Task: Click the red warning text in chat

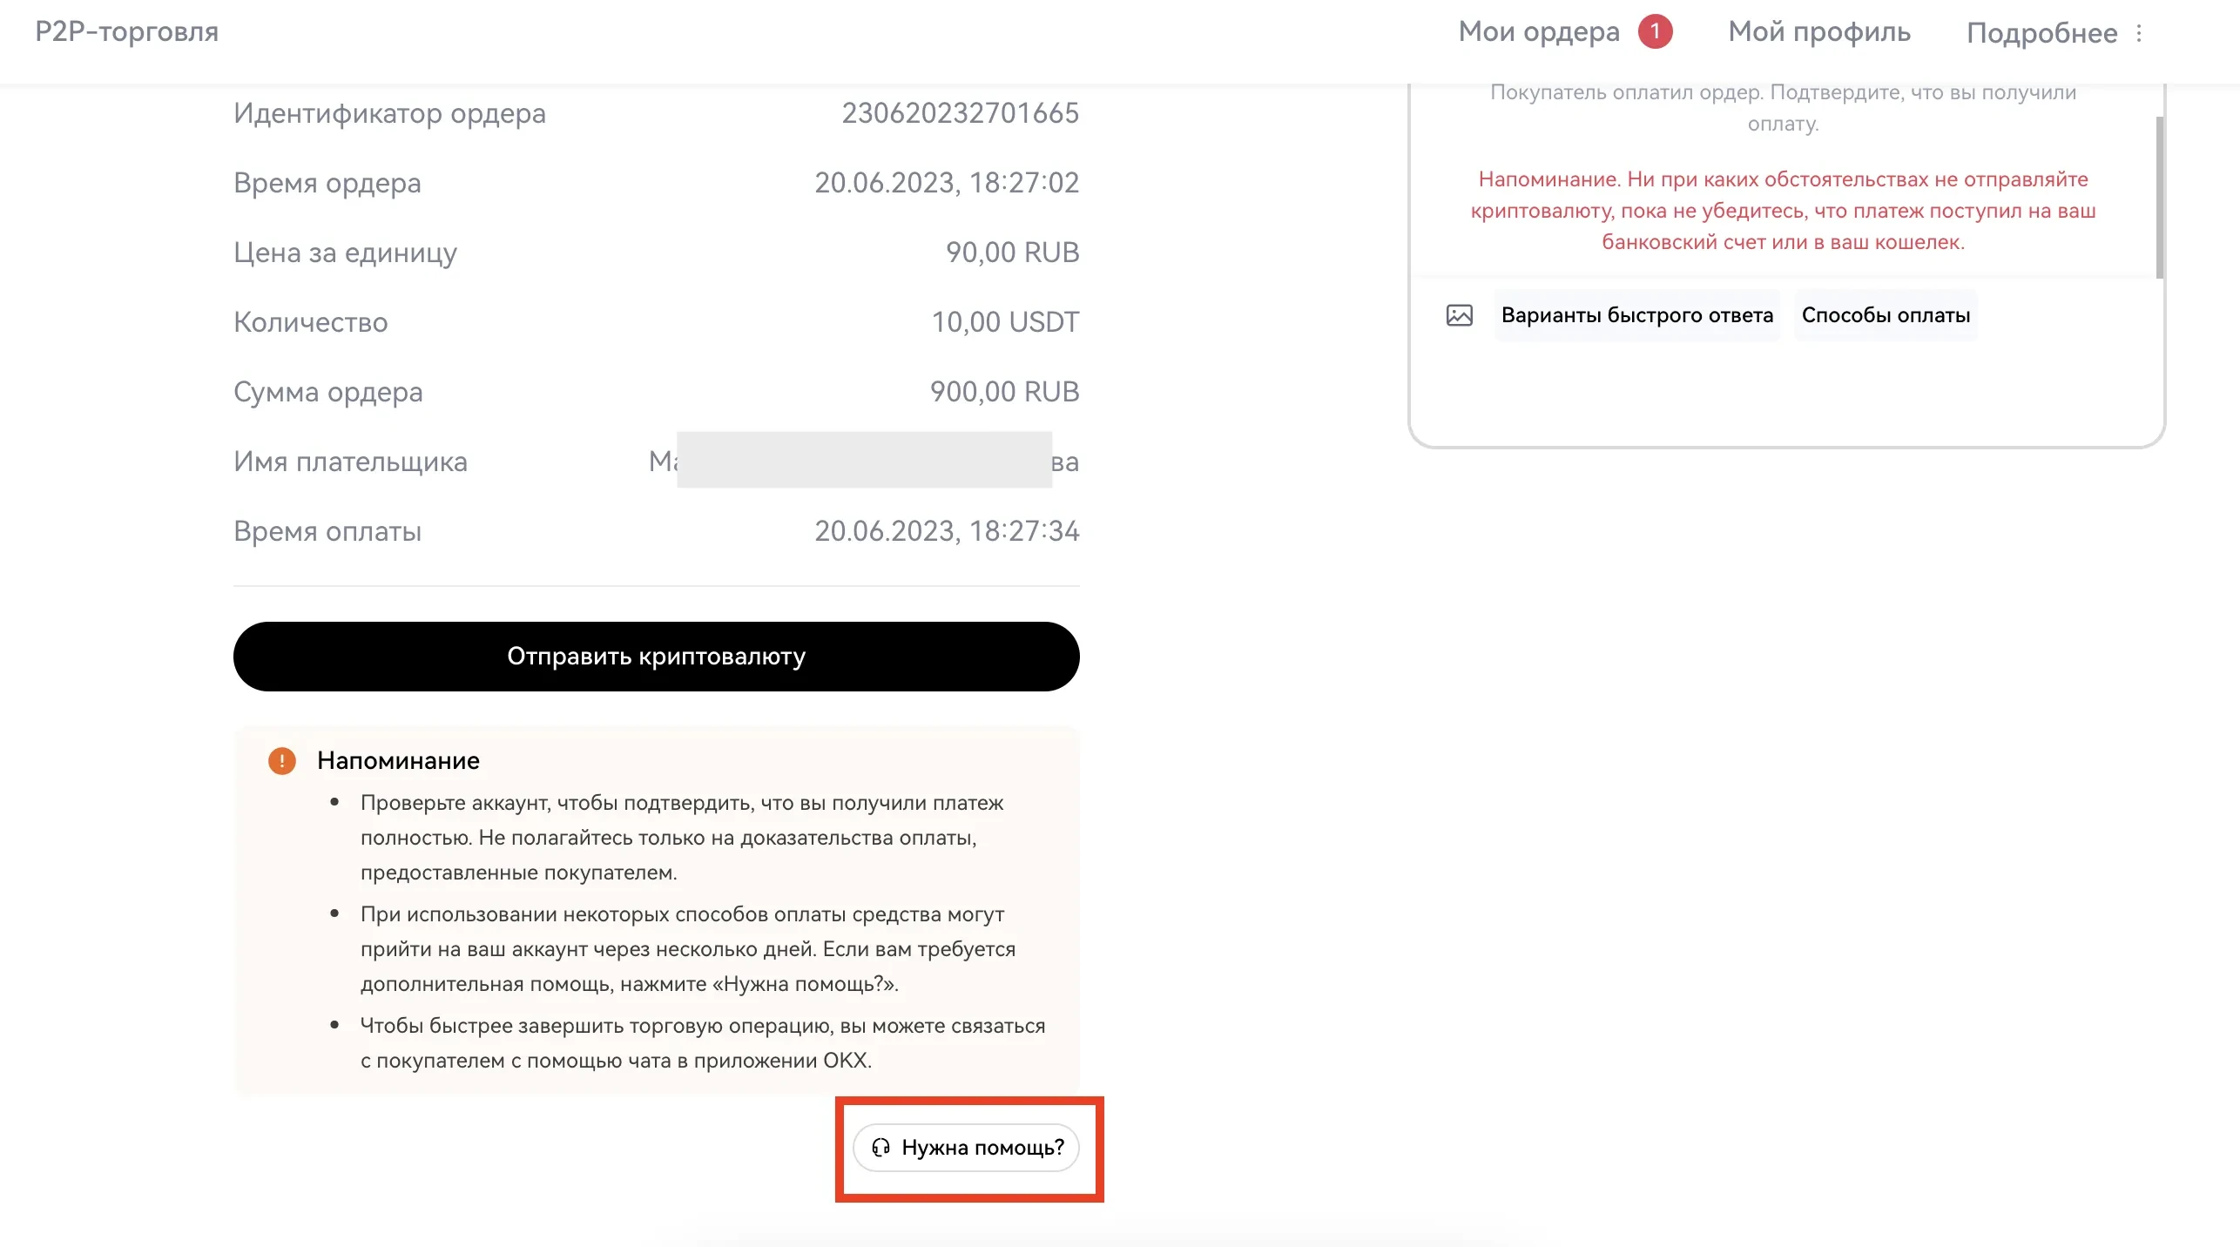Action: [1783, 211]
